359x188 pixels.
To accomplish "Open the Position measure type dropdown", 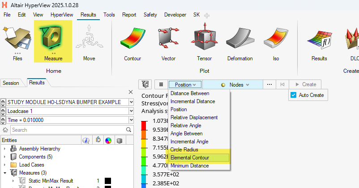I will point(185,85).
